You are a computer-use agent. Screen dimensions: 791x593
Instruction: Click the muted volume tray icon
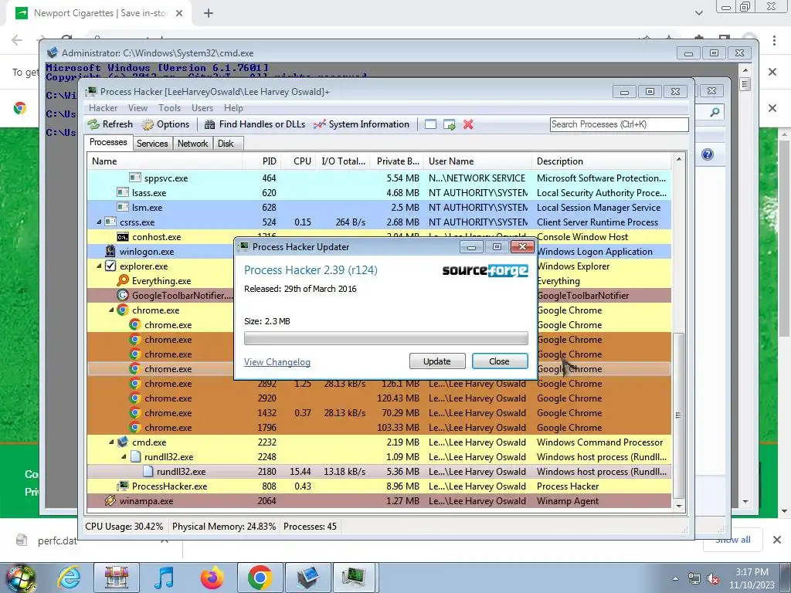[713, 579]
